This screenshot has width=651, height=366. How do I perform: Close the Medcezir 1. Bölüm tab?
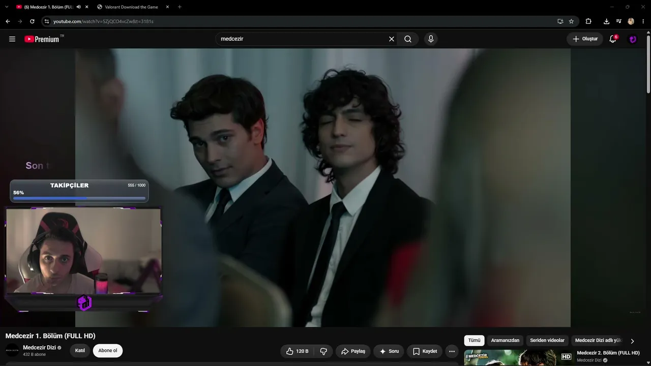click(86, 7)
